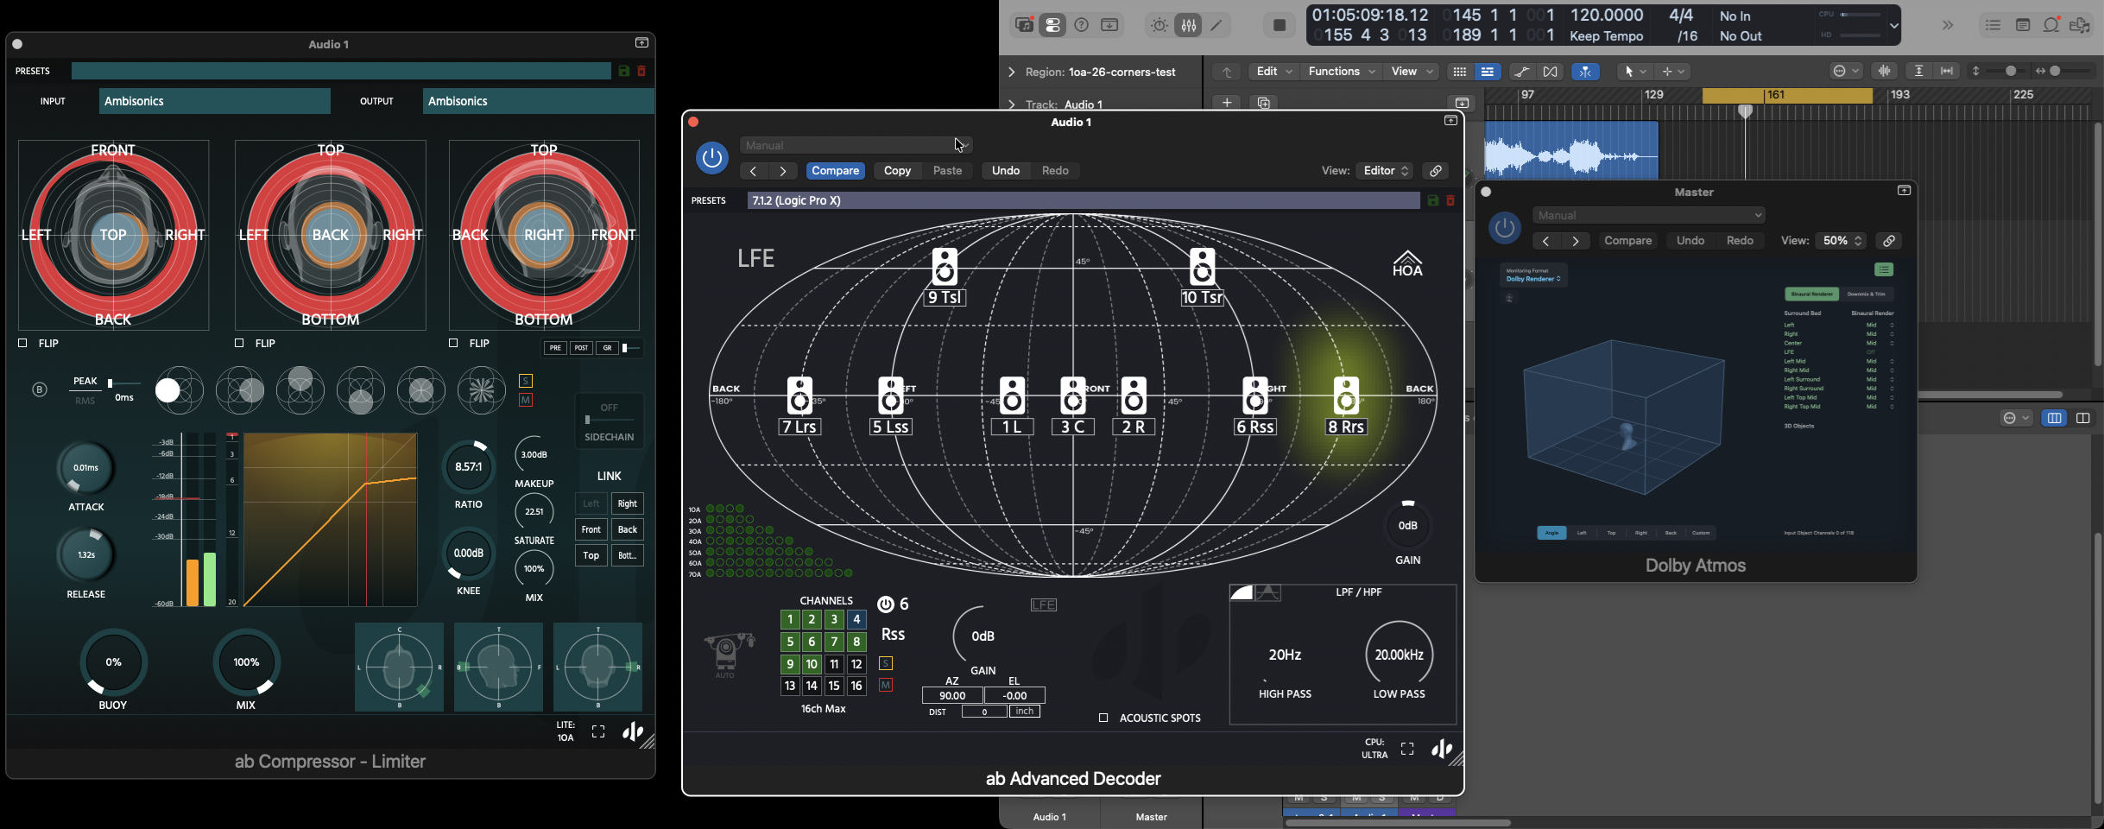Open the Logic Library panel
The image size is (2104, 829).
click(x=1025, y=25)
